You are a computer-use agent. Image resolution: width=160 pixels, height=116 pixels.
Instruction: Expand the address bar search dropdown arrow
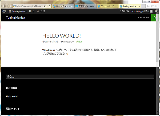[x=47, y=6]
